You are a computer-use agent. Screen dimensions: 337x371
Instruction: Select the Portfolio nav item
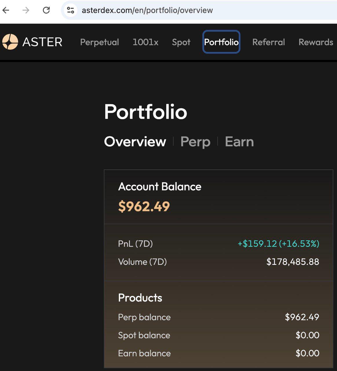point(221,42)
